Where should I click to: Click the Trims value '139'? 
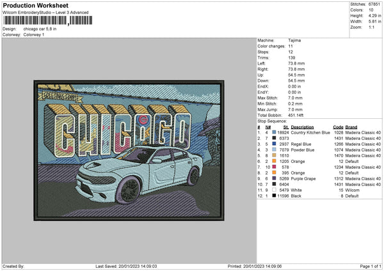coord(292,58)
